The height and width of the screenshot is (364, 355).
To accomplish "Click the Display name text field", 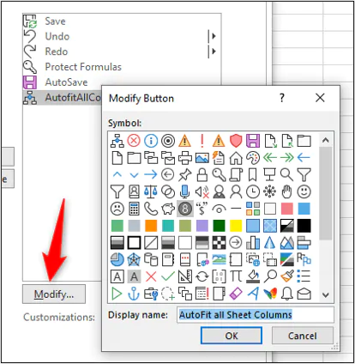I will (256, 315).
